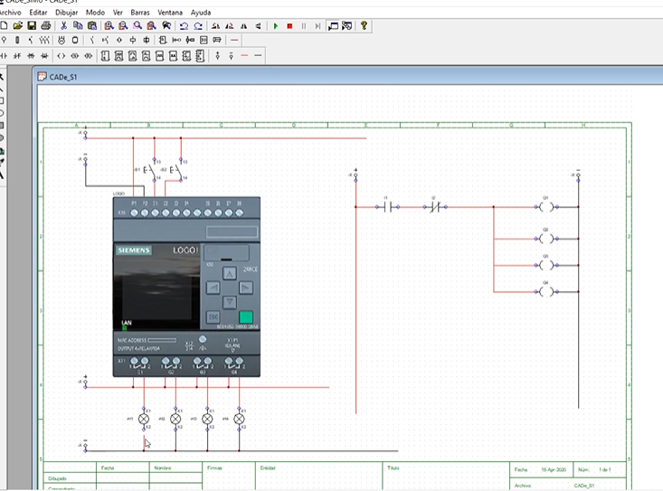Insert a normally open ladder contact
The image size is (663, 491).
coord(4,55)
